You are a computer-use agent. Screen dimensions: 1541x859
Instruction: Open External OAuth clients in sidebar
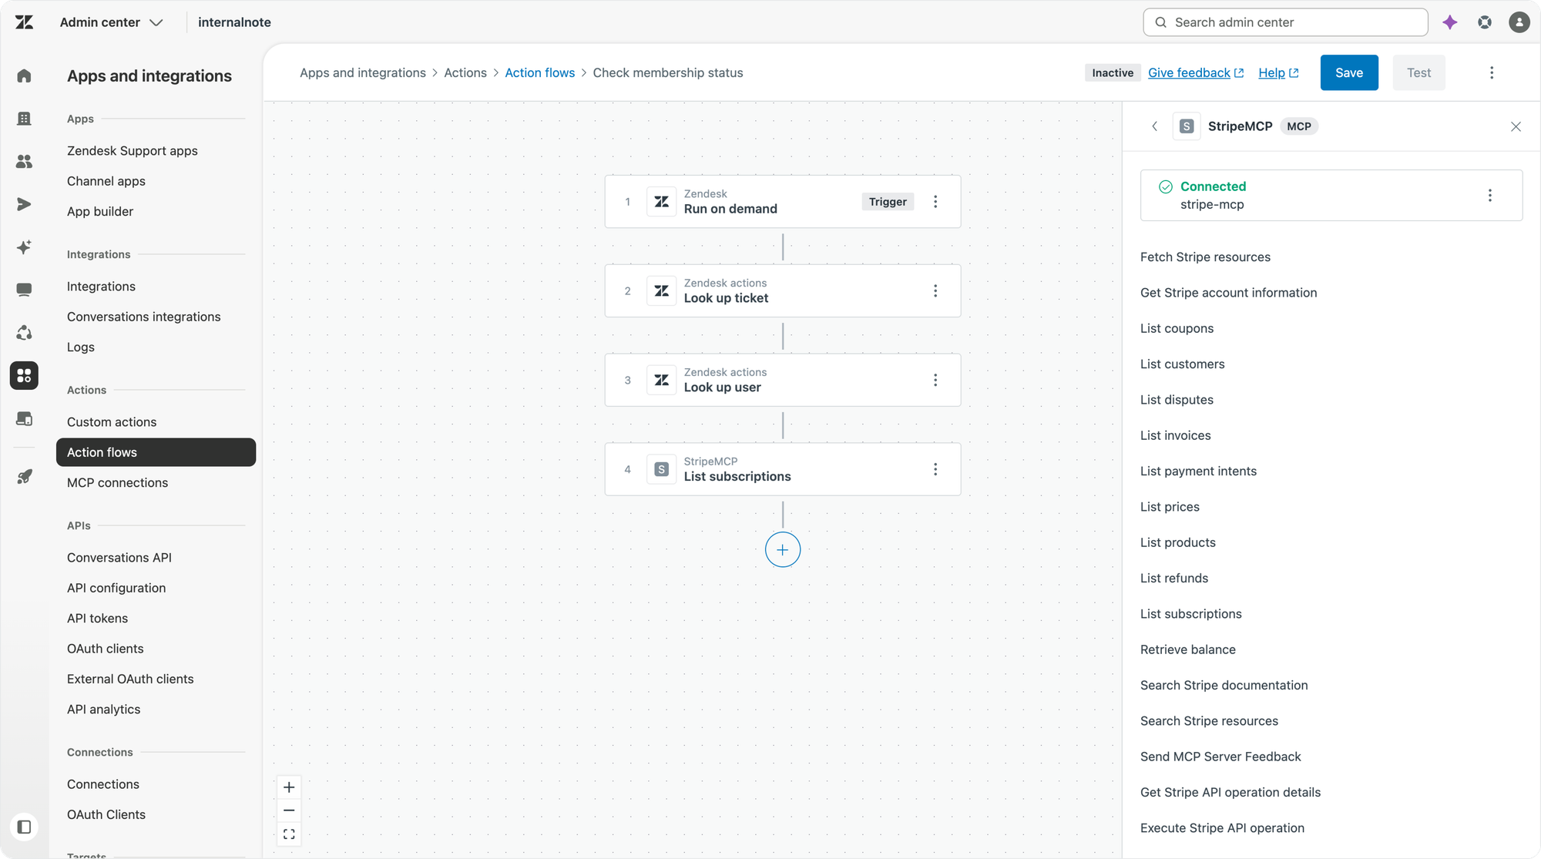click(130, 679)
